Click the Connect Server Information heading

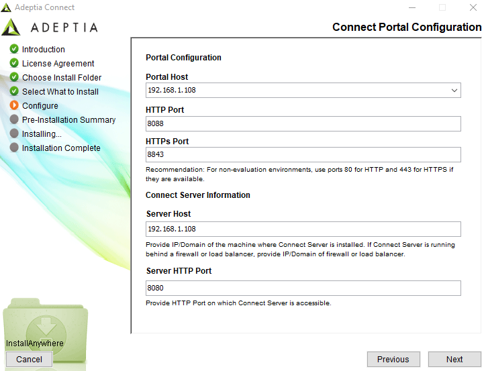[x=198, y=195]
